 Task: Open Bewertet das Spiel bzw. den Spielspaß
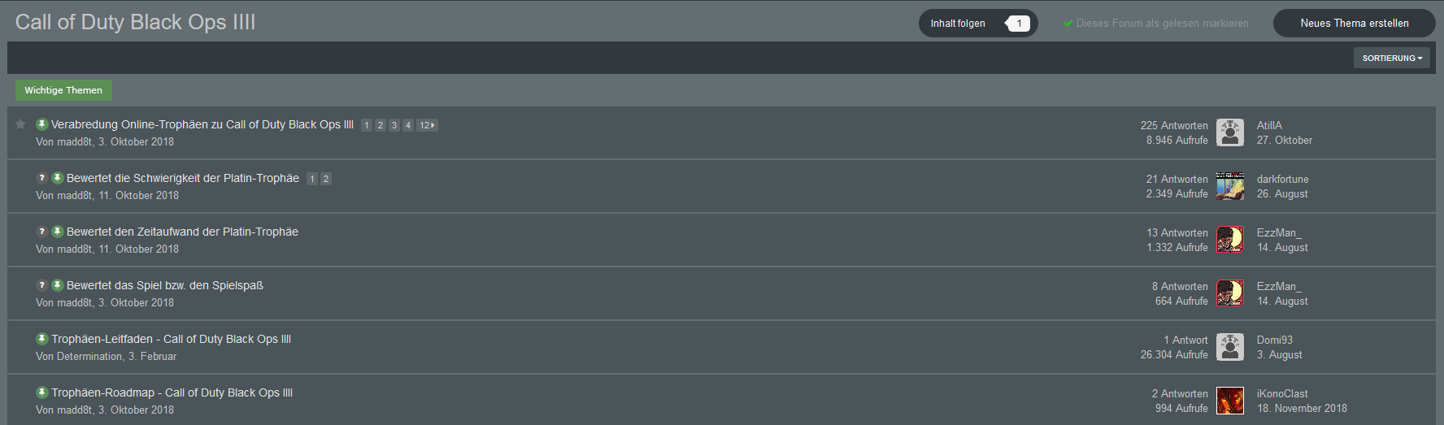[x=165, y=285]
